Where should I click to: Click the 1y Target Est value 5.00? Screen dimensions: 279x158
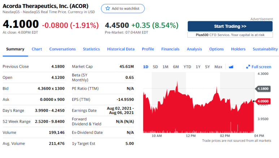(130, 144)
